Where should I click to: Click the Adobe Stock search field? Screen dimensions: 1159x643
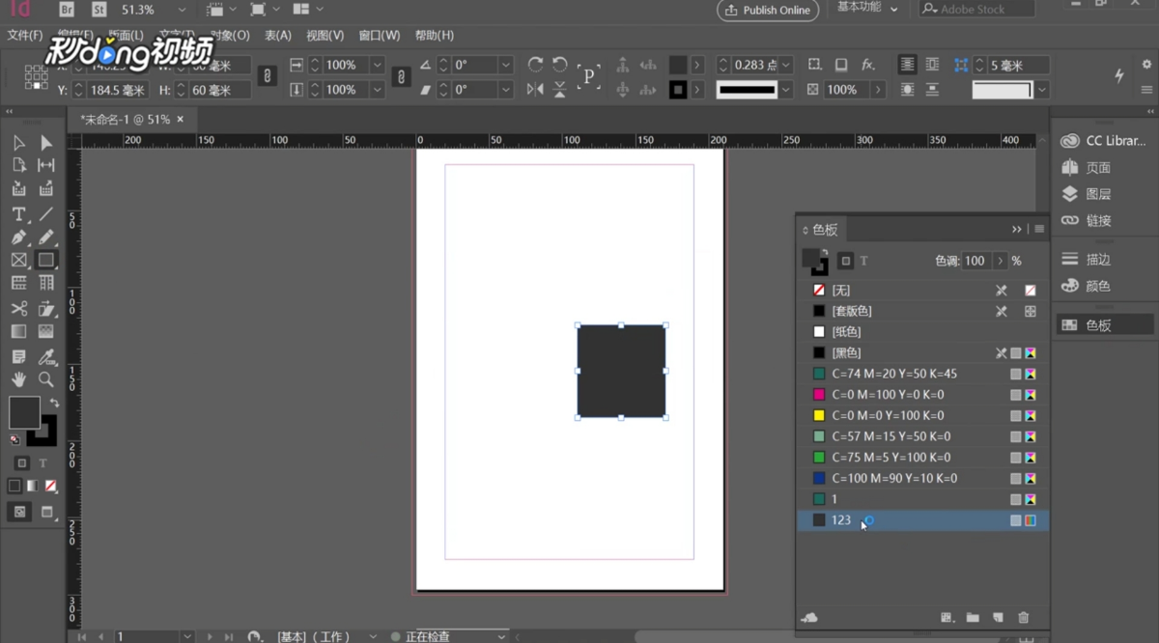pos(975,10)
